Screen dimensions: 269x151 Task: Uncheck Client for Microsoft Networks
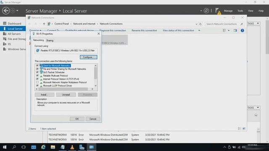37,65
